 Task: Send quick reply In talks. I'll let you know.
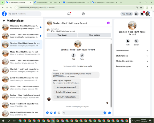click(x=66, y=92)
